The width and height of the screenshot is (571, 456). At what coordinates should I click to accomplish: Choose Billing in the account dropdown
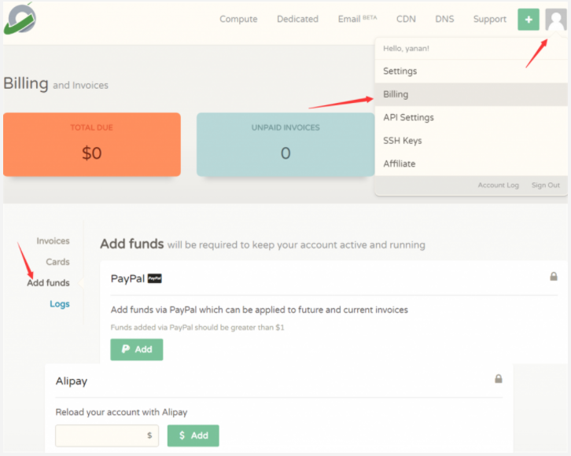pyautogui.click(x=396, y=94)
